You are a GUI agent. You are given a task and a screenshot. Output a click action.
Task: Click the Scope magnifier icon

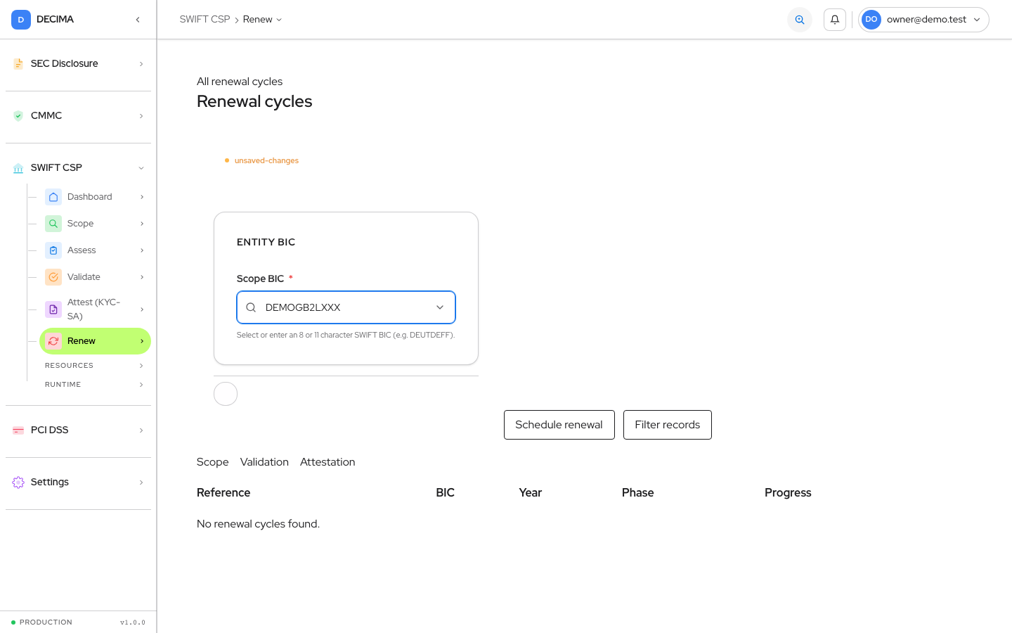pyautogui.click(x=53, y=224)
